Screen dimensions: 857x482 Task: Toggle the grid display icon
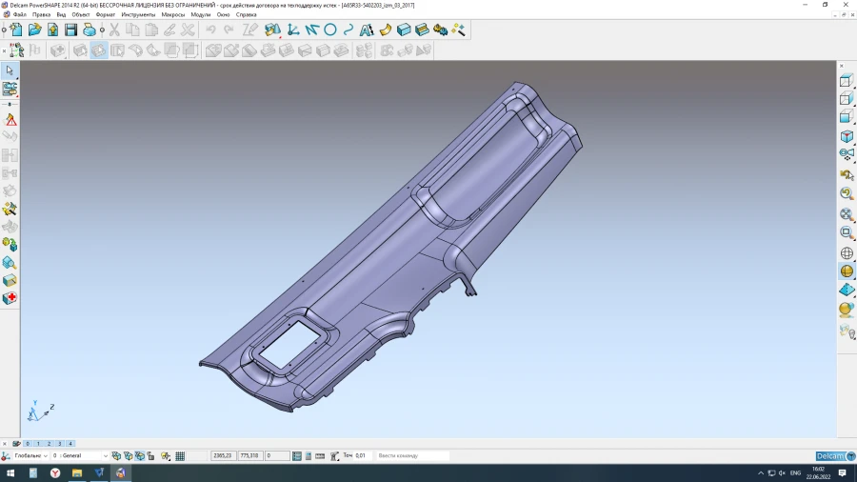click(x=180, y=456)
